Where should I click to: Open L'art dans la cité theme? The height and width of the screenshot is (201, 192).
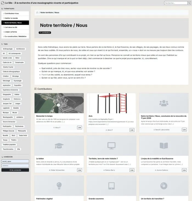(x=15, y=27)
